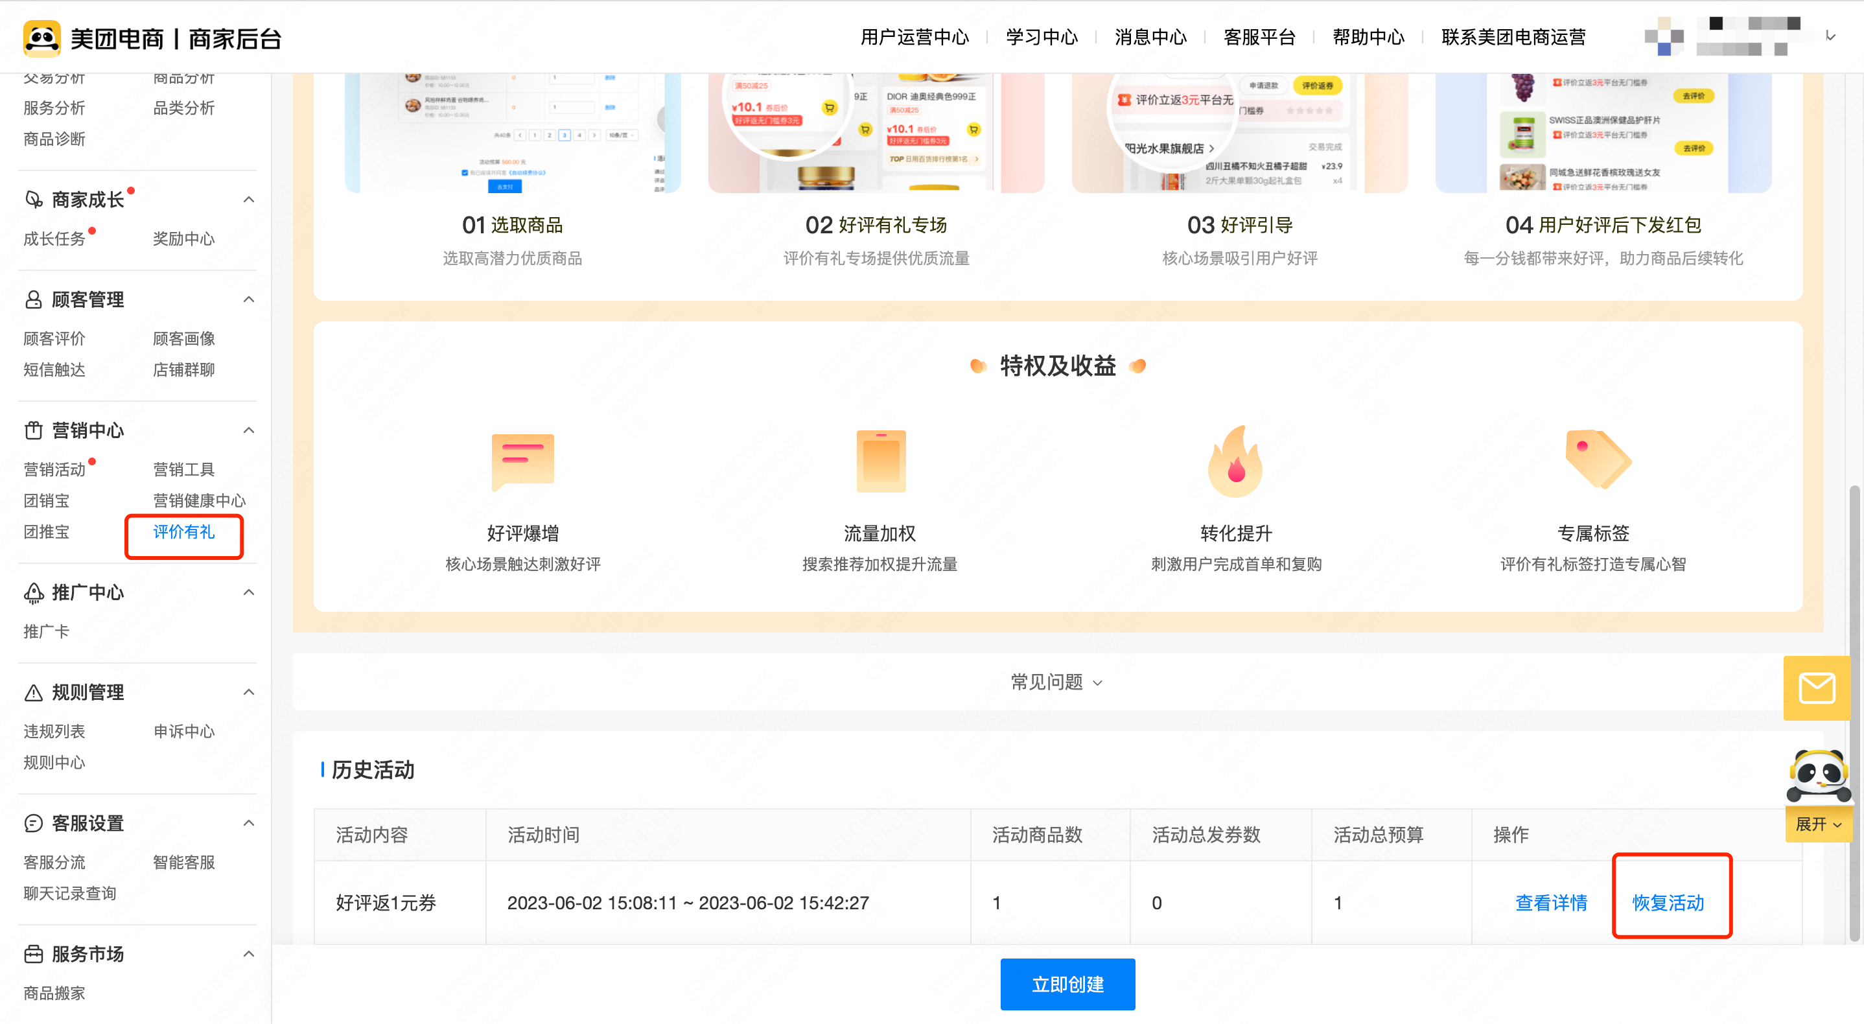Click the 查看详情 link
Image resolution: width=1864 pixels, height=1024 pixels.
coord(1551,902)
